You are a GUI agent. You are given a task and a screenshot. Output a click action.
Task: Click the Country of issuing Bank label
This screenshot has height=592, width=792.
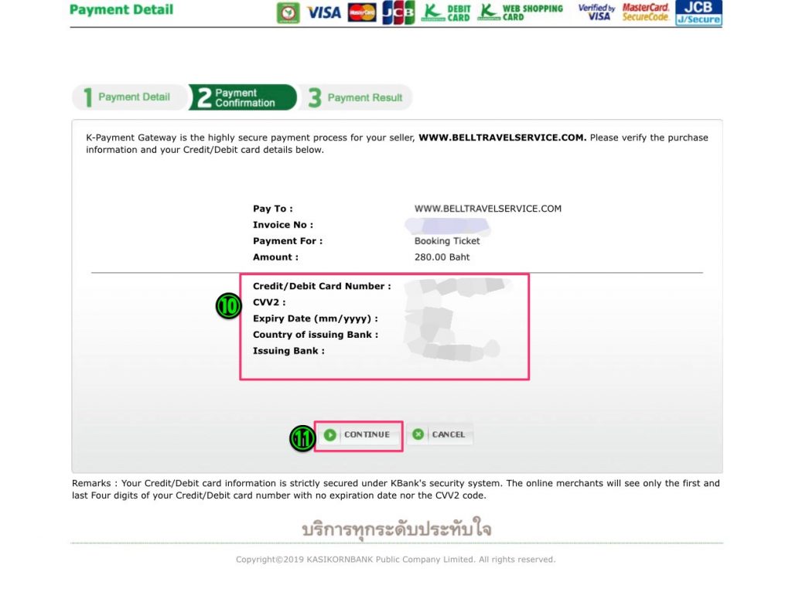click(316, 335)
